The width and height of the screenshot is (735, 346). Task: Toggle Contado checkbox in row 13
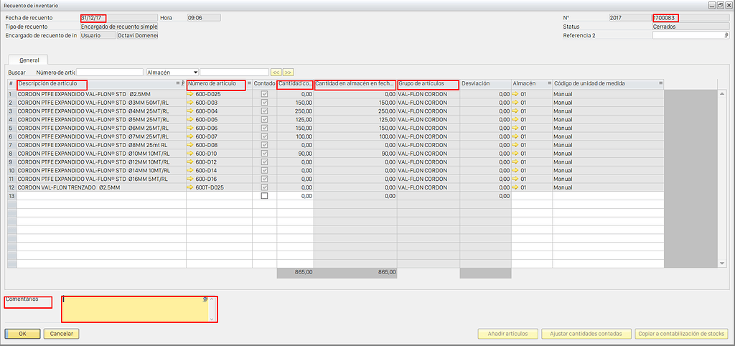[x=264, y=196]
